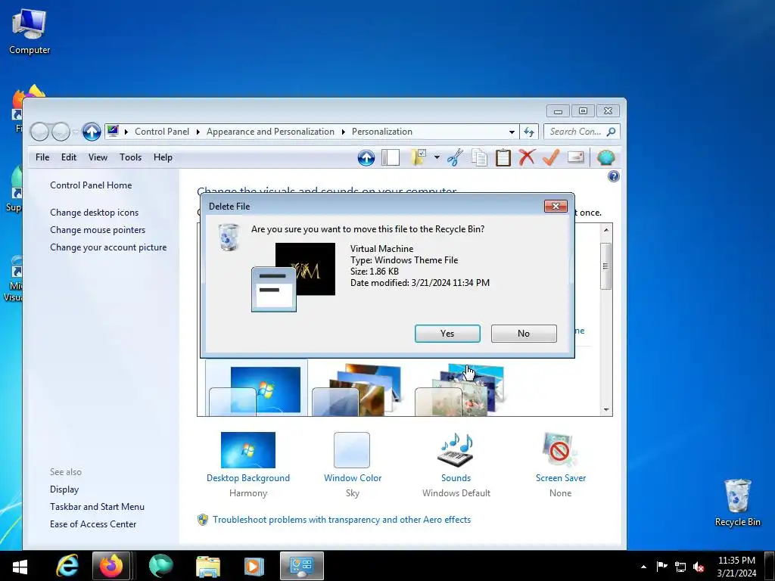Select the Characters theme thumbnail

(459, 390)
